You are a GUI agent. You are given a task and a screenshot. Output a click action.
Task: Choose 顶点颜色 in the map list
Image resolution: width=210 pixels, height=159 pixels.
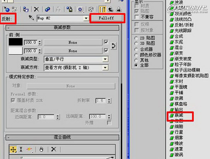[183, 14]
